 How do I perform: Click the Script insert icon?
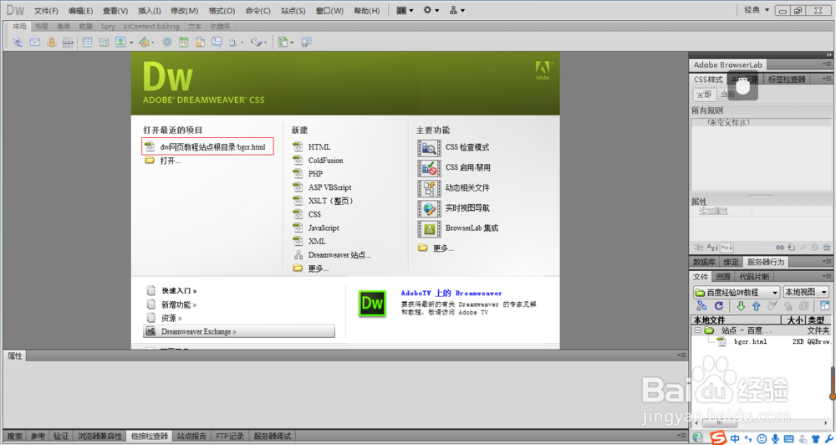click(x=257, y=42)
